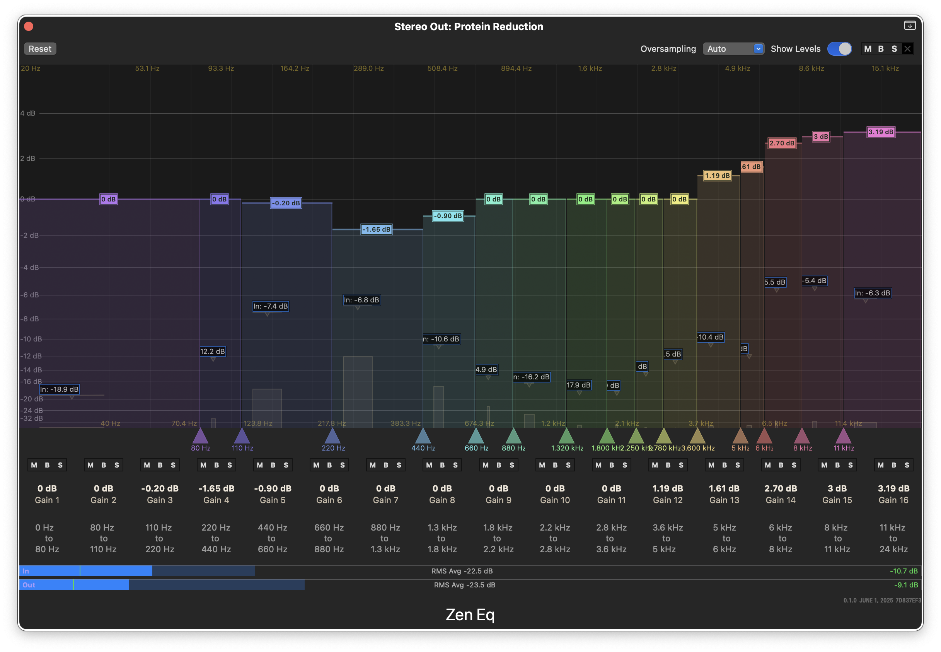Viewport: 941px width, 652px height.
Task: Click the Oversampling dropdown arrow button
Action: pyautogui.click(x=758, y=49)
